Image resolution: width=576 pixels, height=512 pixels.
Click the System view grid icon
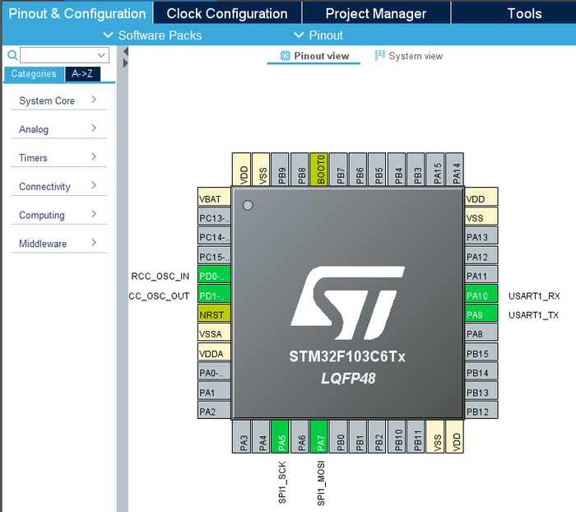tap(380, 56)
